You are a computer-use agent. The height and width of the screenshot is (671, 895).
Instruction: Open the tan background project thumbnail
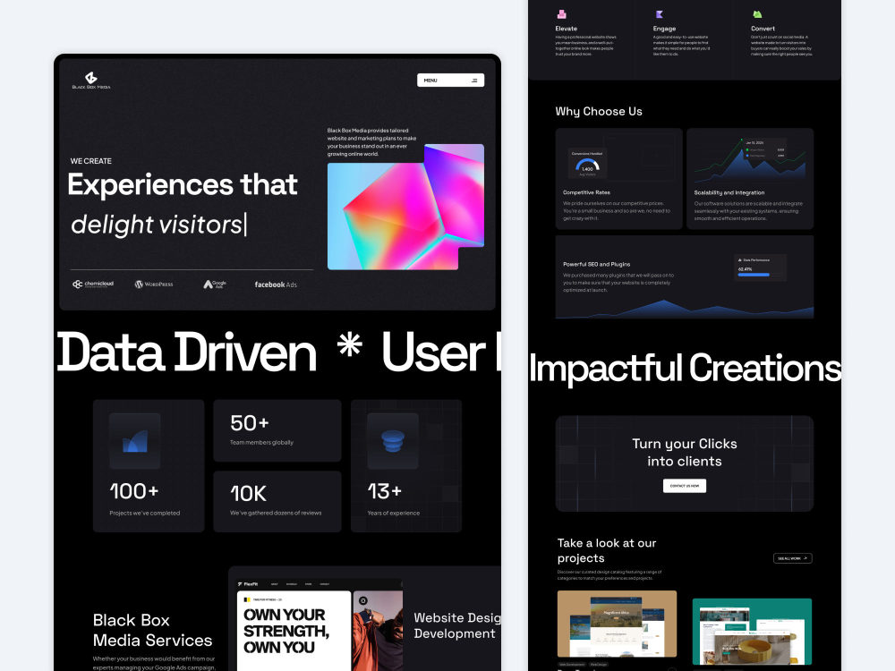pos(617,624)
